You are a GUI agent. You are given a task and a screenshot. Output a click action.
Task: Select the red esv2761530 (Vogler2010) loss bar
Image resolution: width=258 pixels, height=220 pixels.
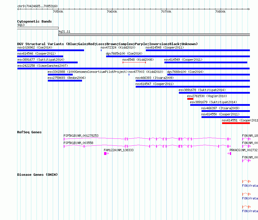pos(190,99)
